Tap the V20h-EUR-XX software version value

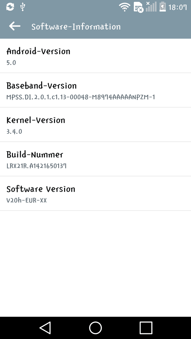27,200
